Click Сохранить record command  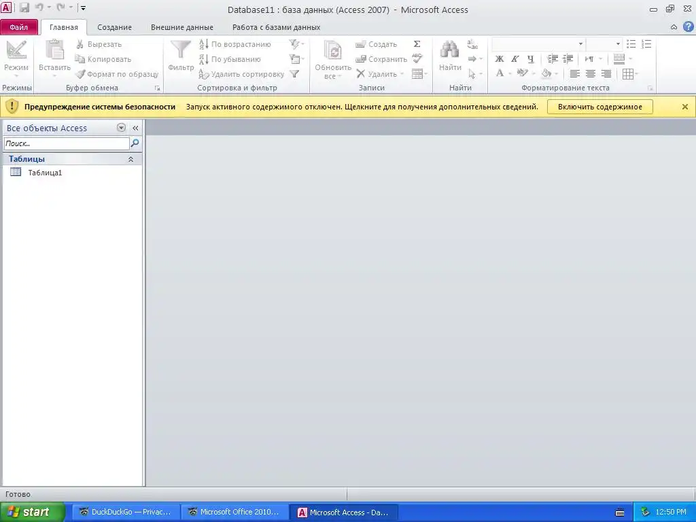click(381, 59)
